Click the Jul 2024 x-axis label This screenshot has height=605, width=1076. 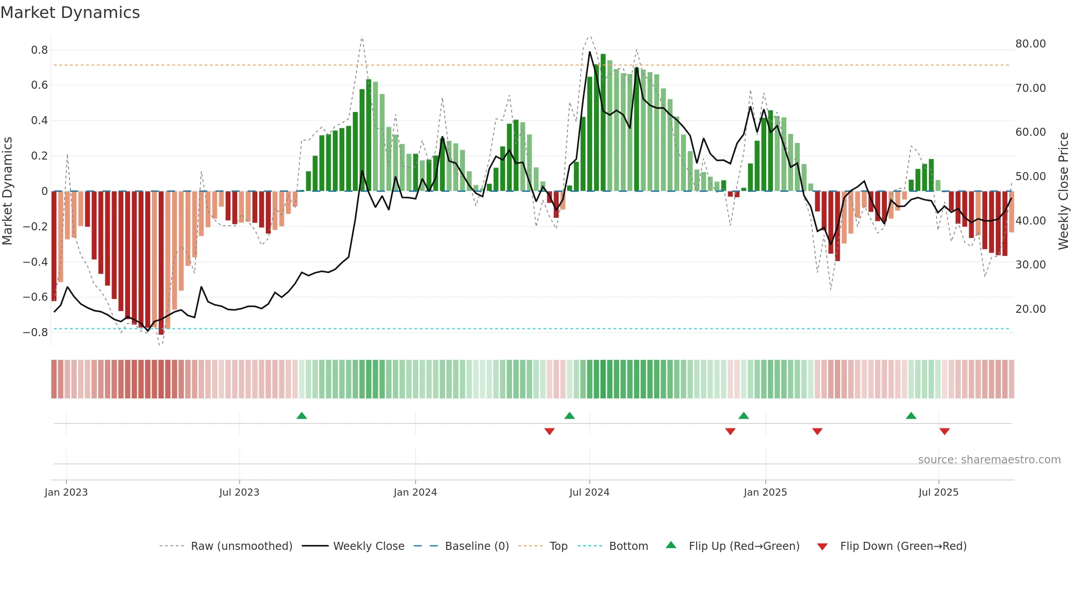pyautogui.click(x=590, y=492)
